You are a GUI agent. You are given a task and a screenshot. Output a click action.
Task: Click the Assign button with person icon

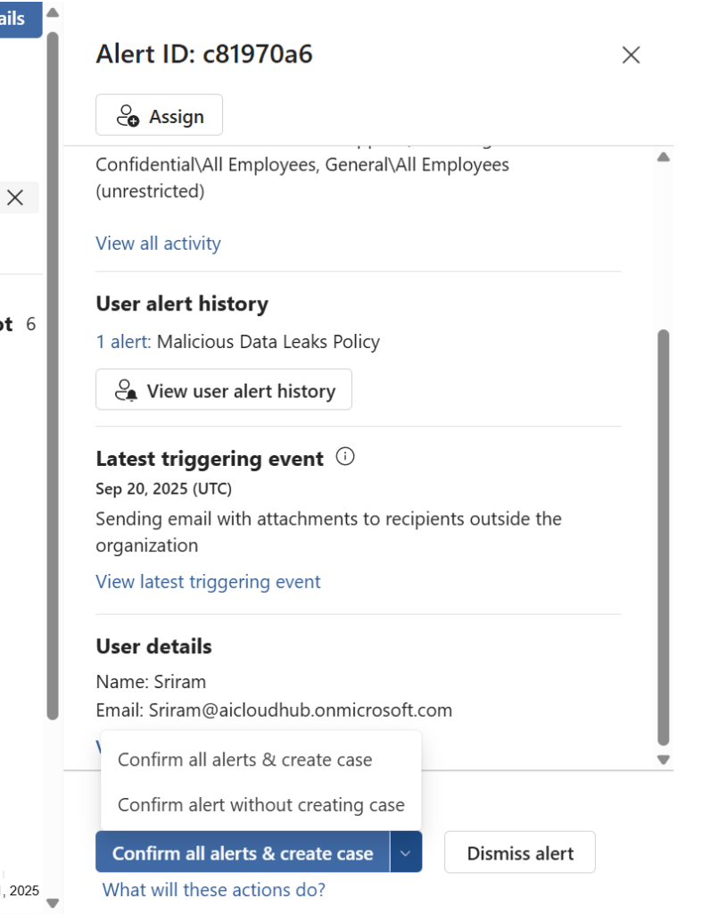[160, 116]
